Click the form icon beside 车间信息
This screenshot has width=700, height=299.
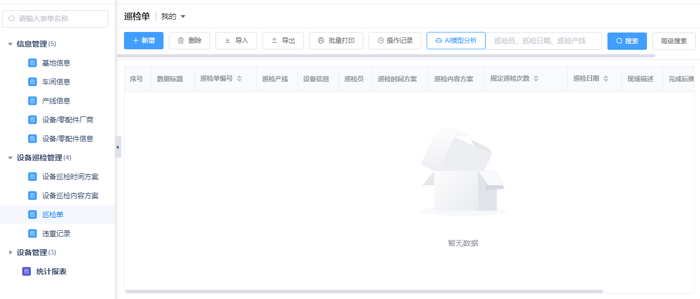[32, 82]
